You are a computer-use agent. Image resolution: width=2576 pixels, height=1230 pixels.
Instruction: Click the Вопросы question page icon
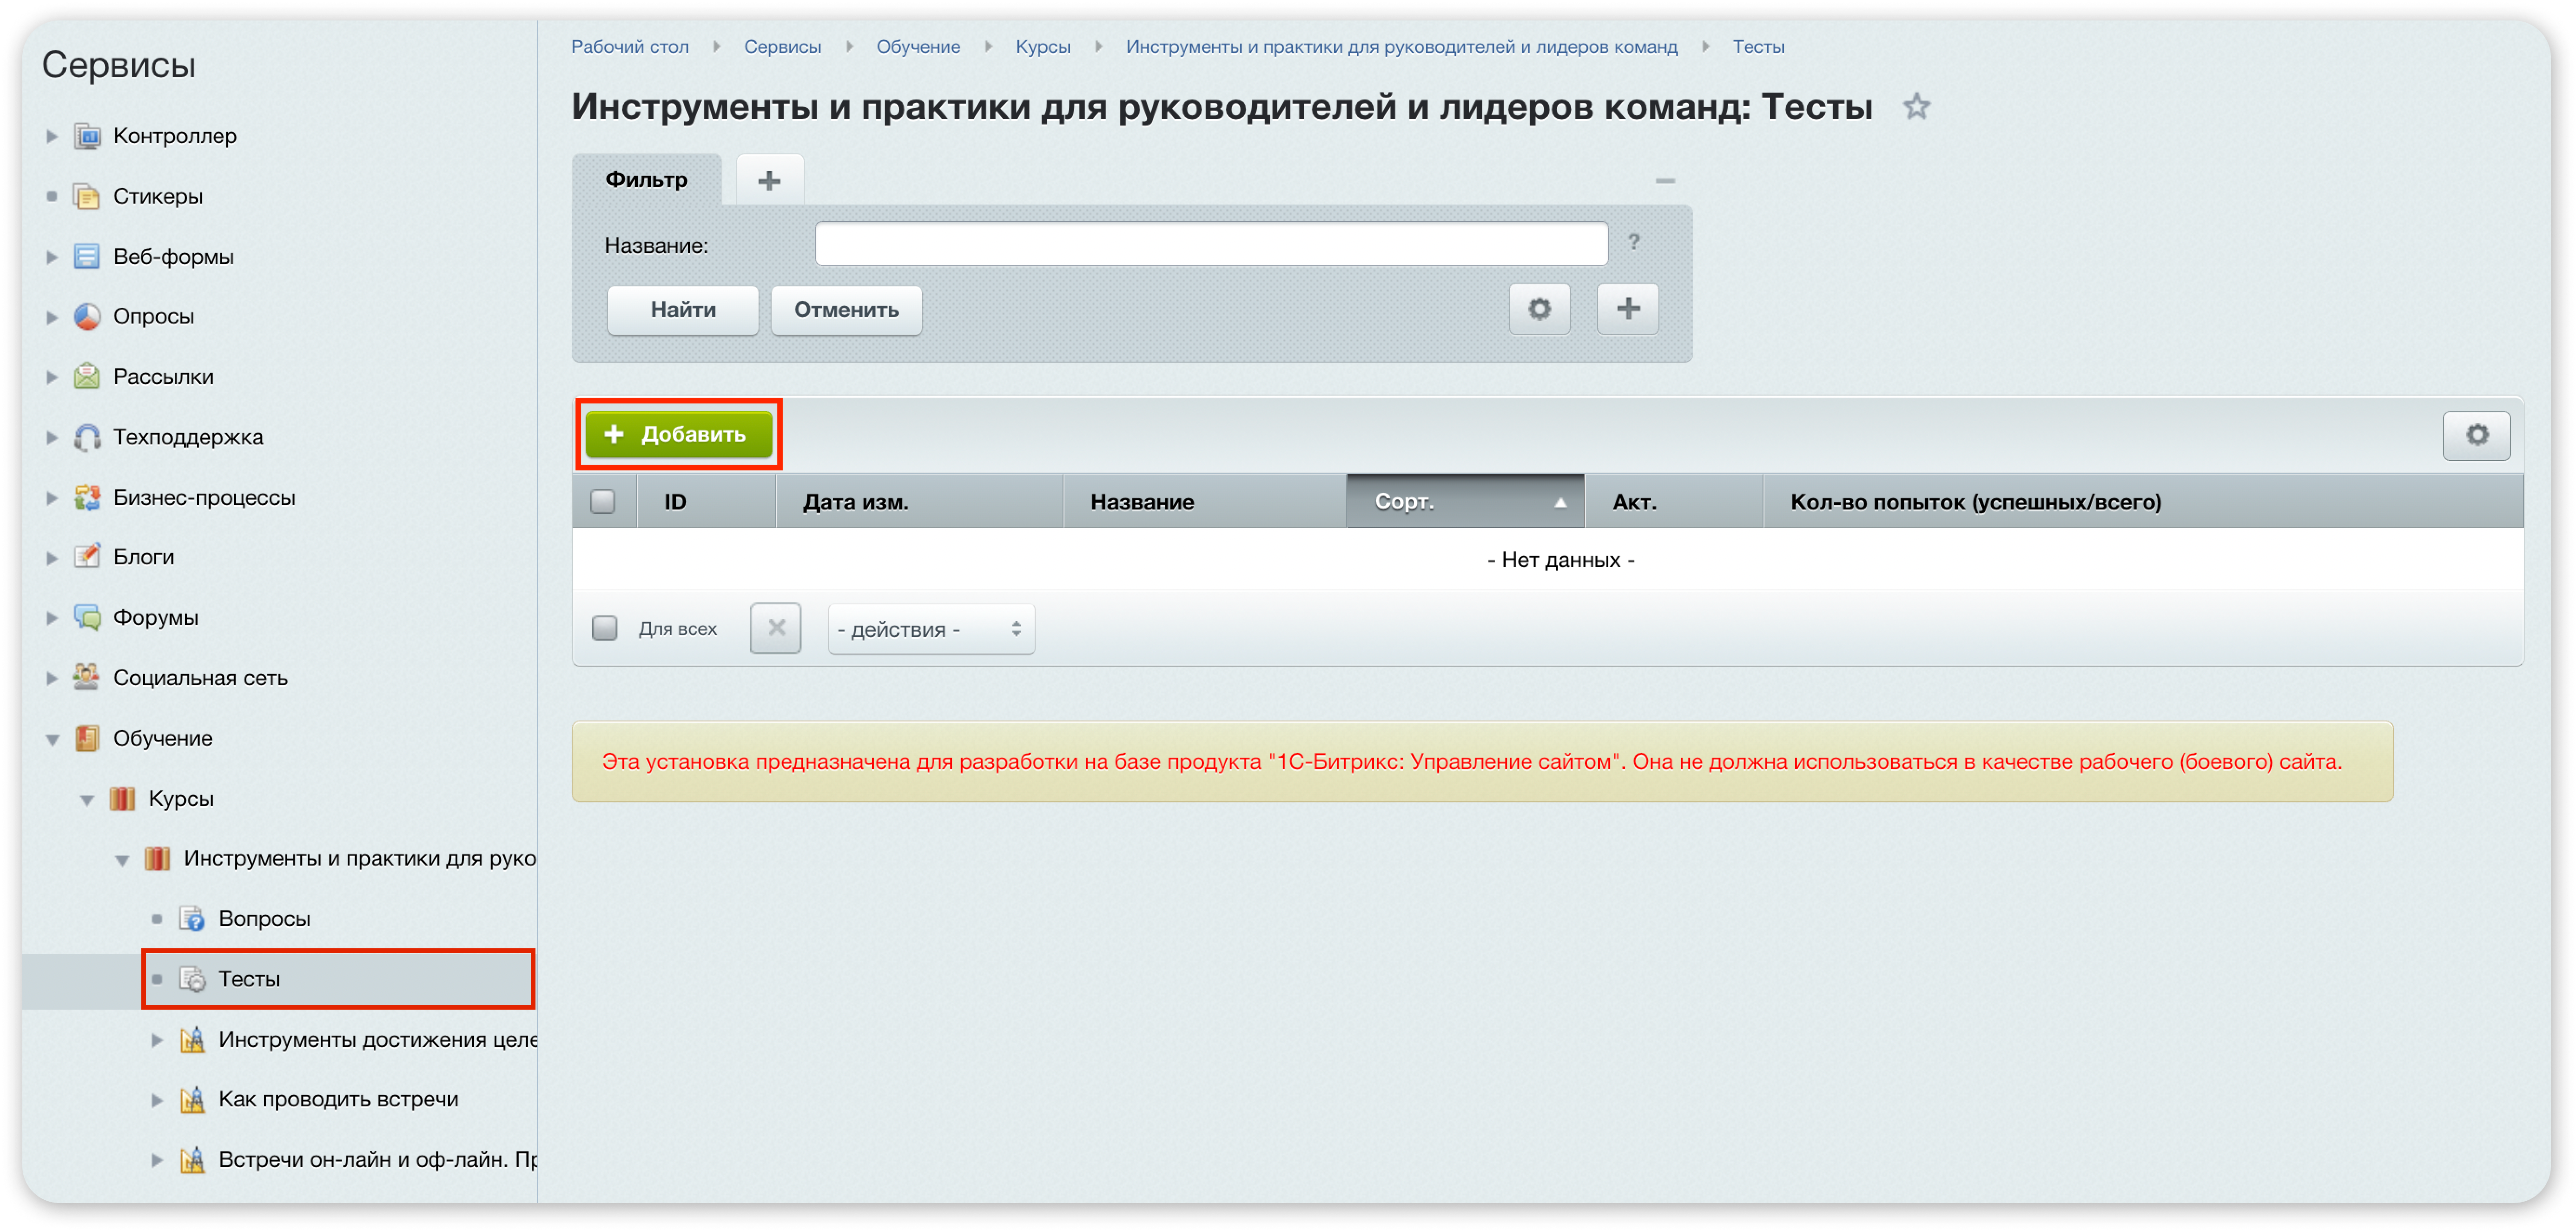192,918
